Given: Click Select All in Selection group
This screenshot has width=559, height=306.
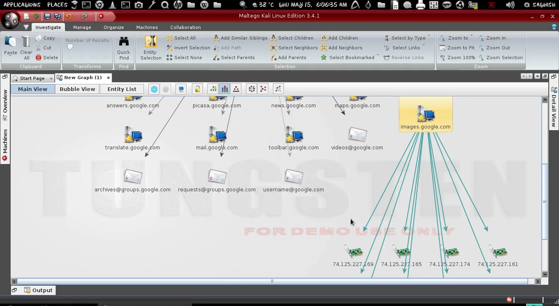Looking at the screenshot, I should point(181,38).
